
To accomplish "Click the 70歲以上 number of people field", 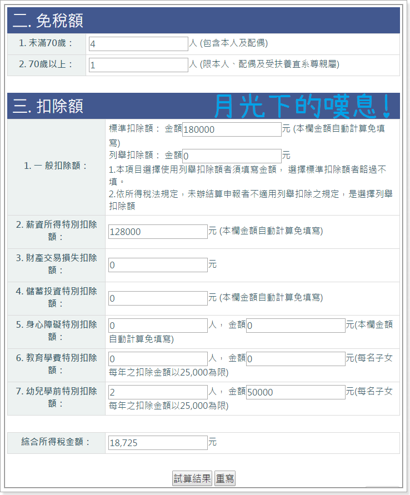I will [138, 65].
